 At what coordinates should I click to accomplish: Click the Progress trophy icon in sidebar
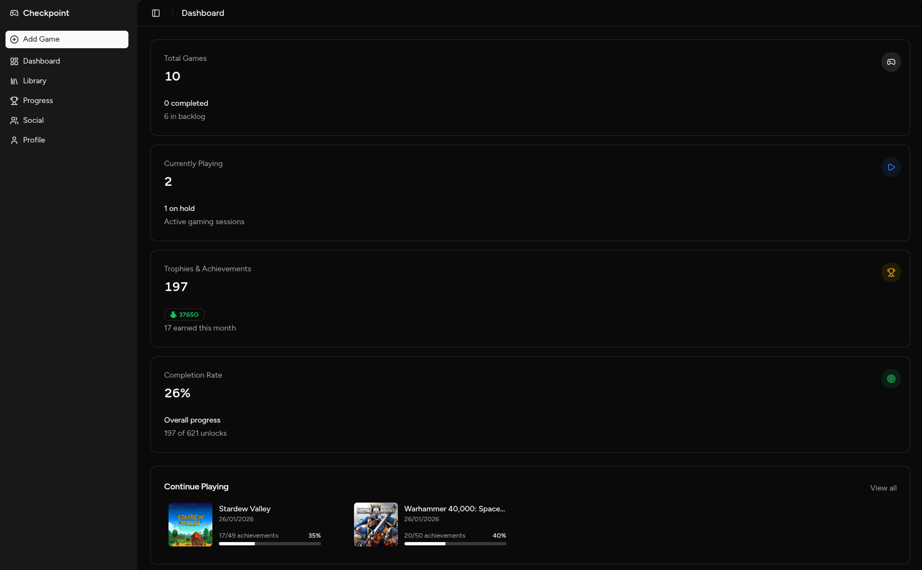click(14, 100)
